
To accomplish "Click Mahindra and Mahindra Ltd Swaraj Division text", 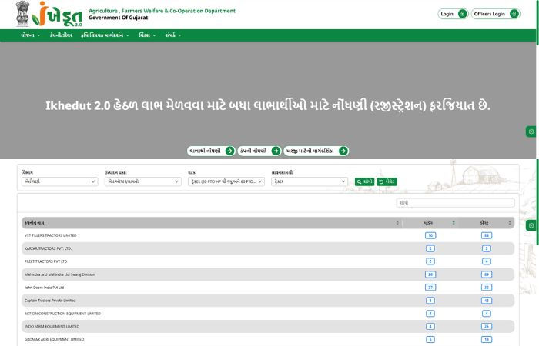I will 59,274.
